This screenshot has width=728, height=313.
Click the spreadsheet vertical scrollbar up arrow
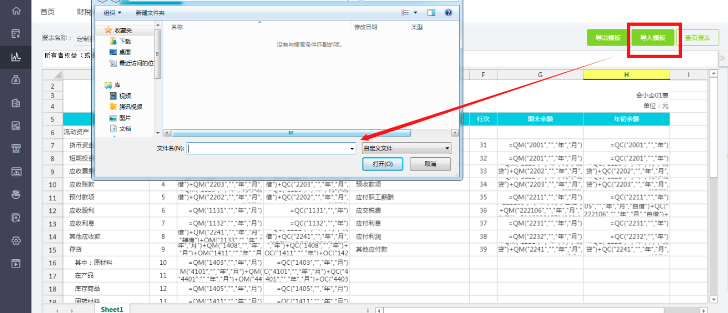click(x=713, y=74)
